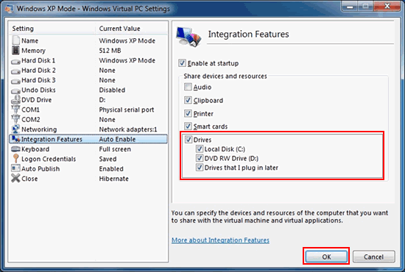The height and width of the screenshot is (272, 405).
Task: Select the Memory chip icon
Action: tap(15, 50)
